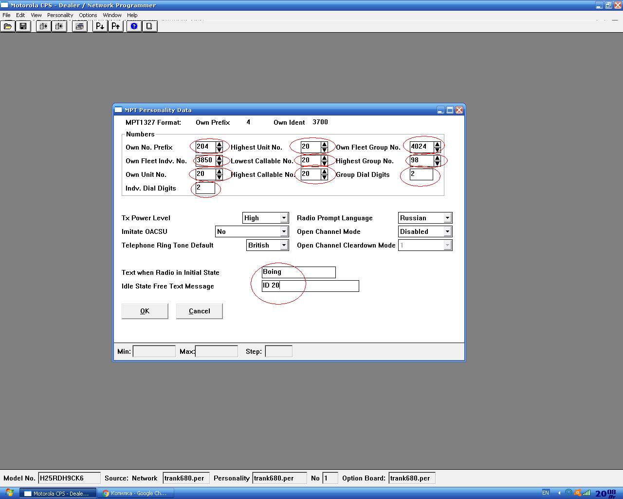The image size is (623, 499).
Task: Click the blue Help question mark icon
Action: pos(134,26)
